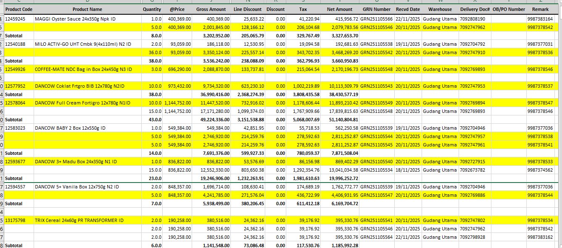Select the Line Discount header cell
The height and width of the screenshot is (248, 562).
[247, 9]
